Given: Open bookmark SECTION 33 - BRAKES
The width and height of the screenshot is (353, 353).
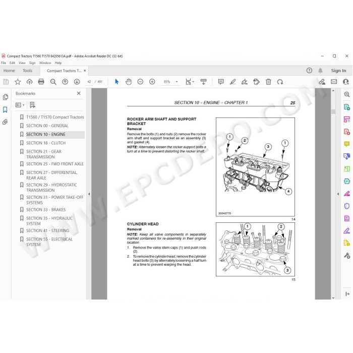Looking at the screenshot, I should (x=46, y=210).
